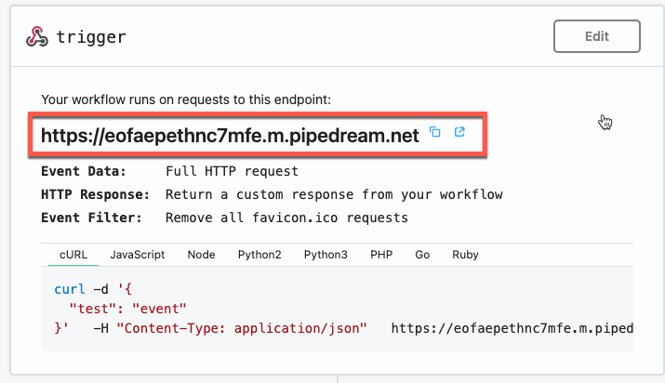View the Go code example
This screenshot has width=665, height=383.
click(x=422, y=255)
